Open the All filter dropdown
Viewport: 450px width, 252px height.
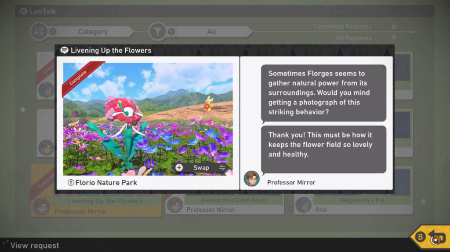[211, 32]
